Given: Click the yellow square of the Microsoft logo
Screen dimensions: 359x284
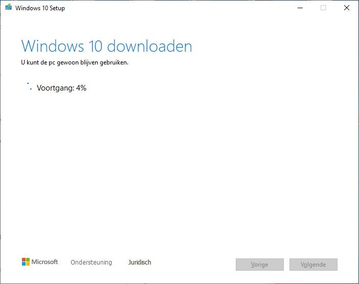Looking at the screenshot, I should (x=28, y=264).
